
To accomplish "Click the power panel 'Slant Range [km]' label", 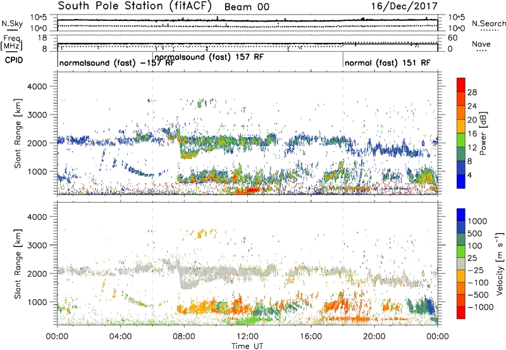I will [x=18, y=133].
